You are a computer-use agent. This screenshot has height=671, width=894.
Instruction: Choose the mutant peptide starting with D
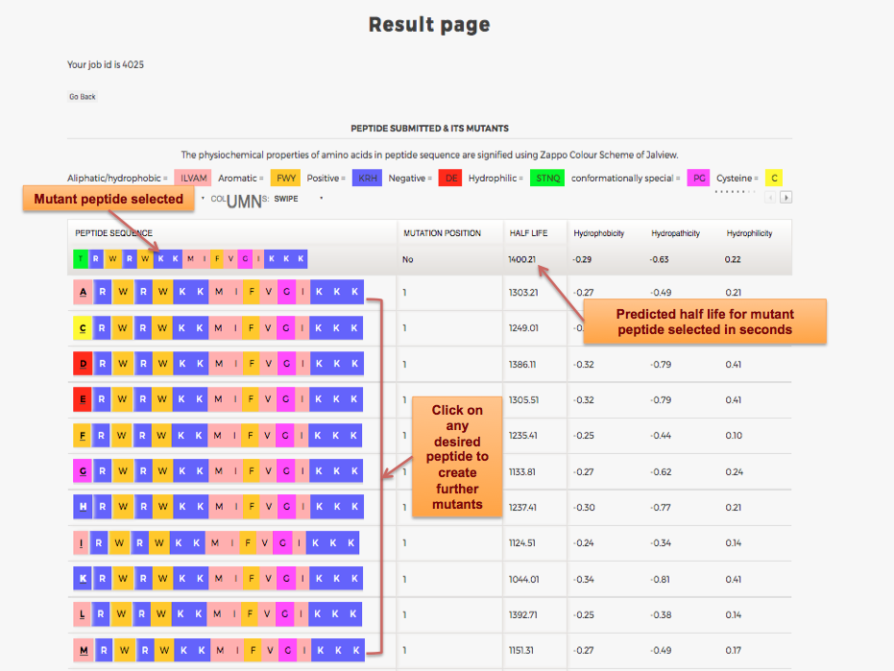coord(218,365)
